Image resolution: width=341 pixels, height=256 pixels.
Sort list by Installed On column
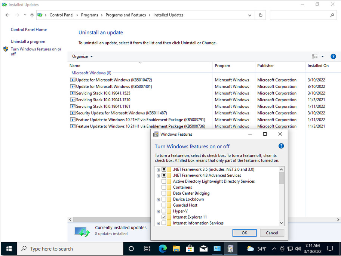[x=318, y=66]
